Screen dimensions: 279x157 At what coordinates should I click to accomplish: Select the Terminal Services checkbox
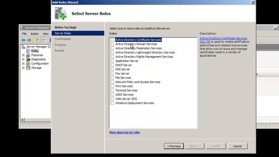click(112, 90)
